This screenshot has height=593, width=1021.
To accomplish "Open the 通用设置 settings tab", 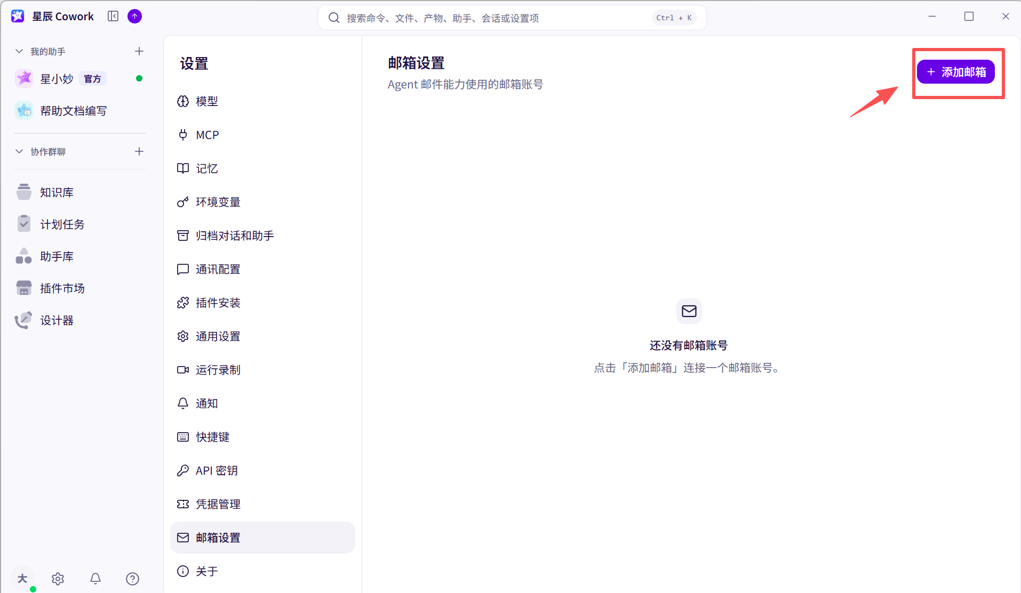I will (262, 336).
